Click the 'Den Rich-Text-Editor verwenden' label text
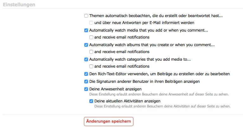The width and height of the screenshot is (243, 128). 159,74
